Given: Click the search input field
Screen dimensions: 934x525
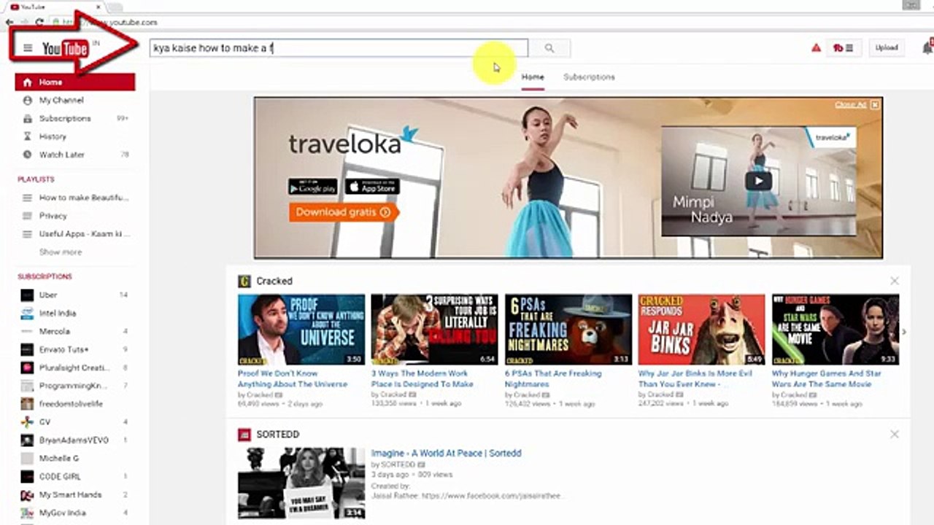Looking at the screenshot, I should point(339,48).
